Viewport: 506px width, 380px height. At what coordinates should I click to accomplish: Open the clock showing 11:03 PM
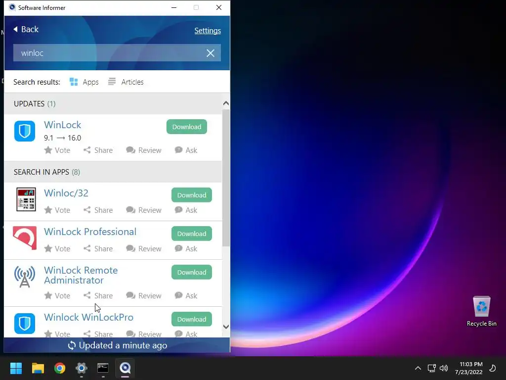(469, 368)
